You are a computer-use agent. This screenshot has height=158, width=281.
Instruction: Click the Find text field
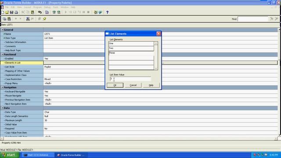(x=253, y=19)
